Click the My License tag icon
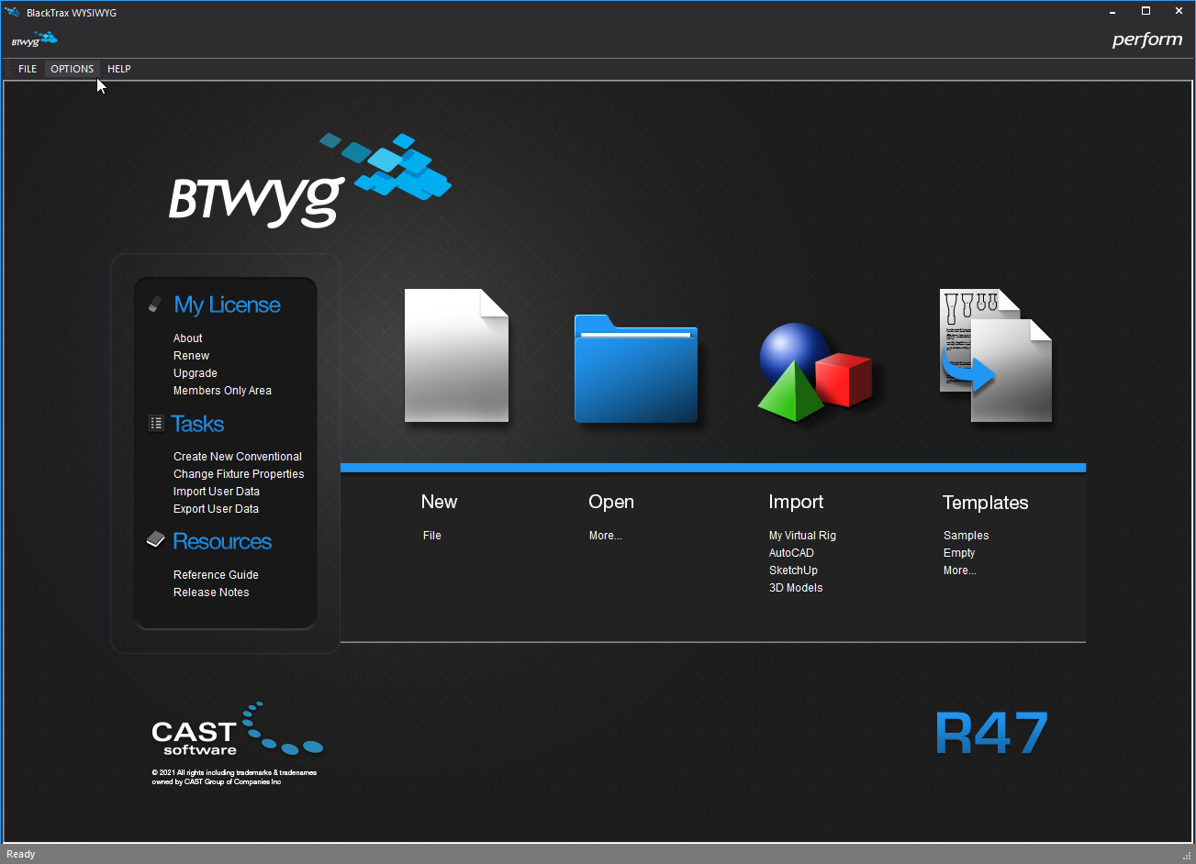The height and width of the screenshot is (864, 1196). pyautogui.click(x=155, y=304)
